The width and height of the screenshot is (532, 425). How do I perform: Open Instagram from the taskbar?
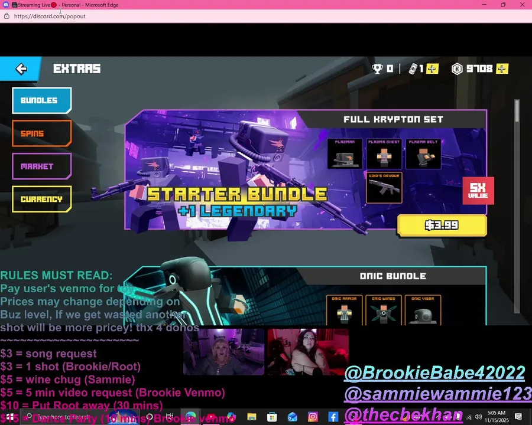pyautogui.click(x=313, y=417)
